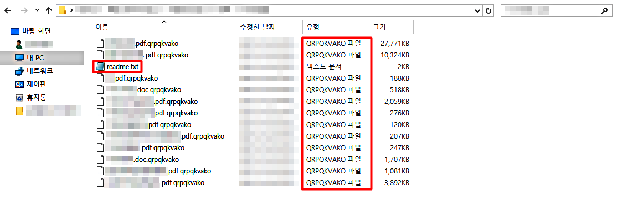Viewport: 617px width, 216px height.
Task: Go back with the left arrow button
Action: pyautogui.click(x=7, y=11)
